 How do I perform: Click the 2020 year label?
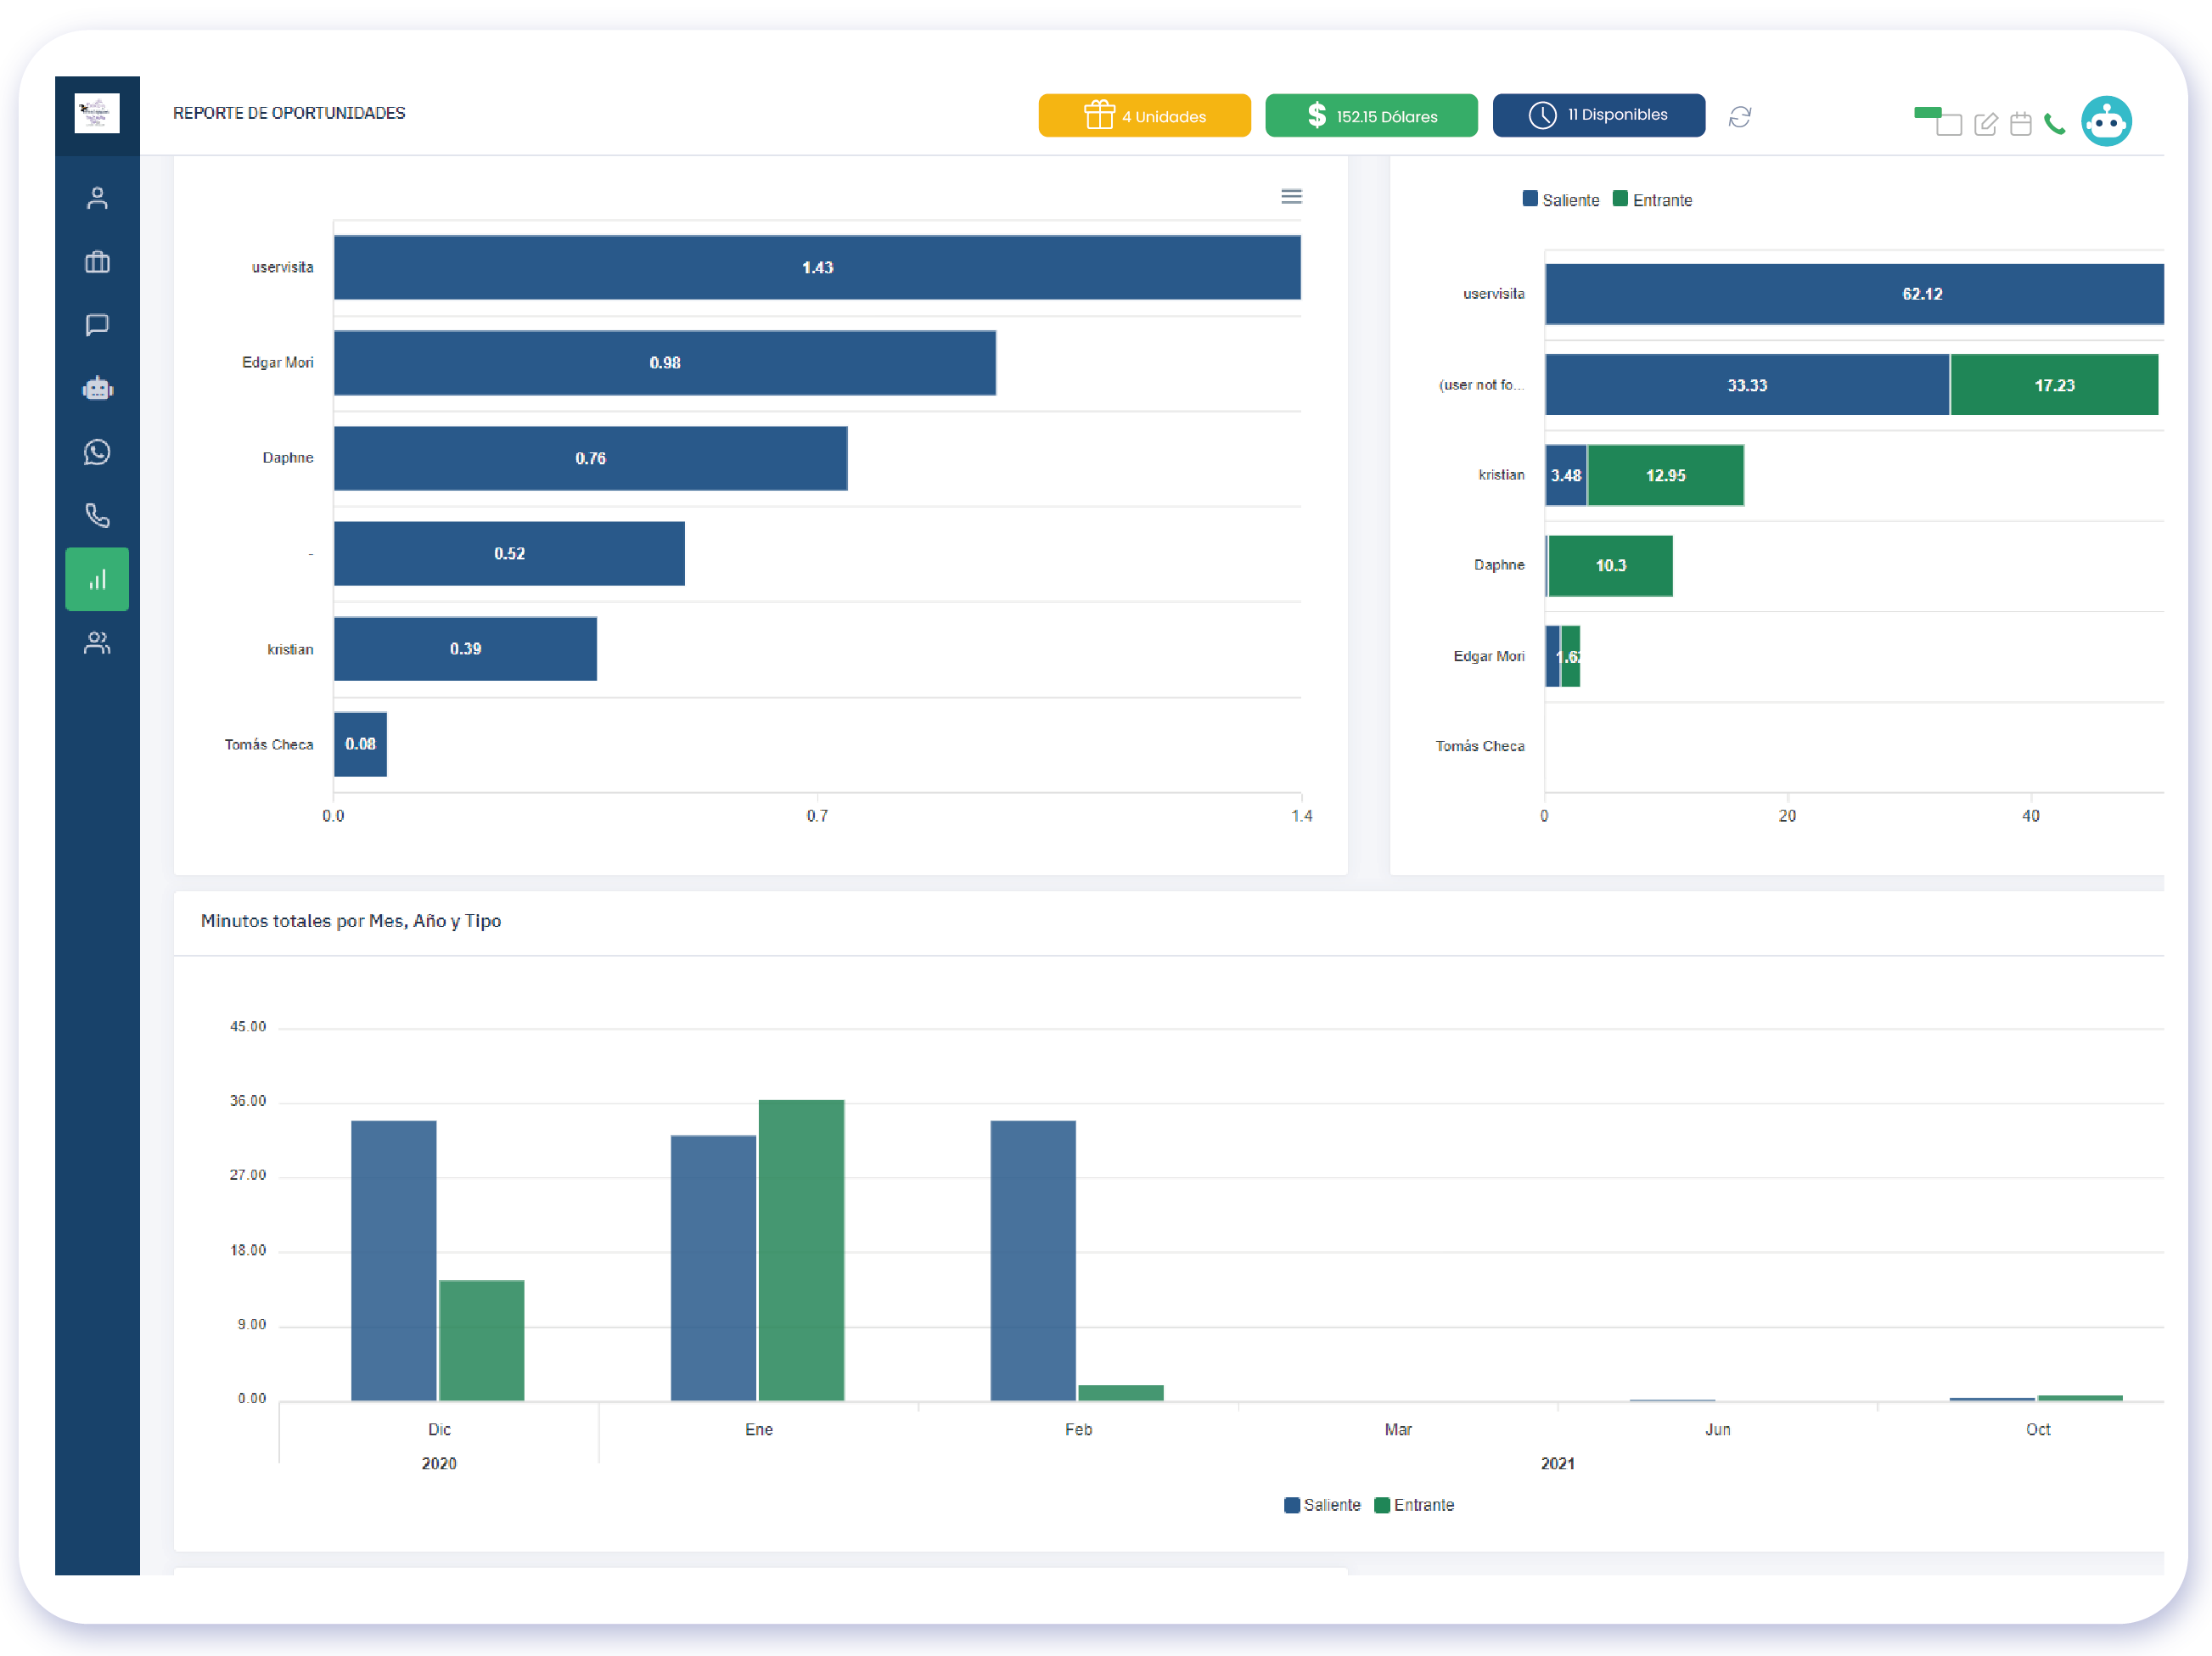tap(439, 1463)
